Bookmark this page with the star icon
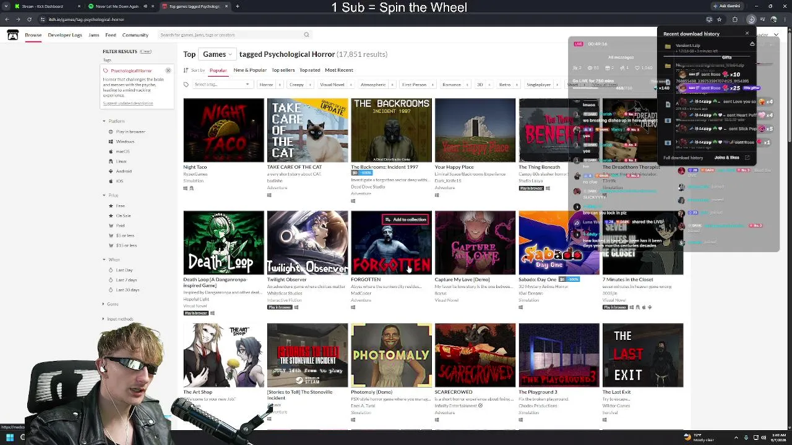 (x=719, y=19)
